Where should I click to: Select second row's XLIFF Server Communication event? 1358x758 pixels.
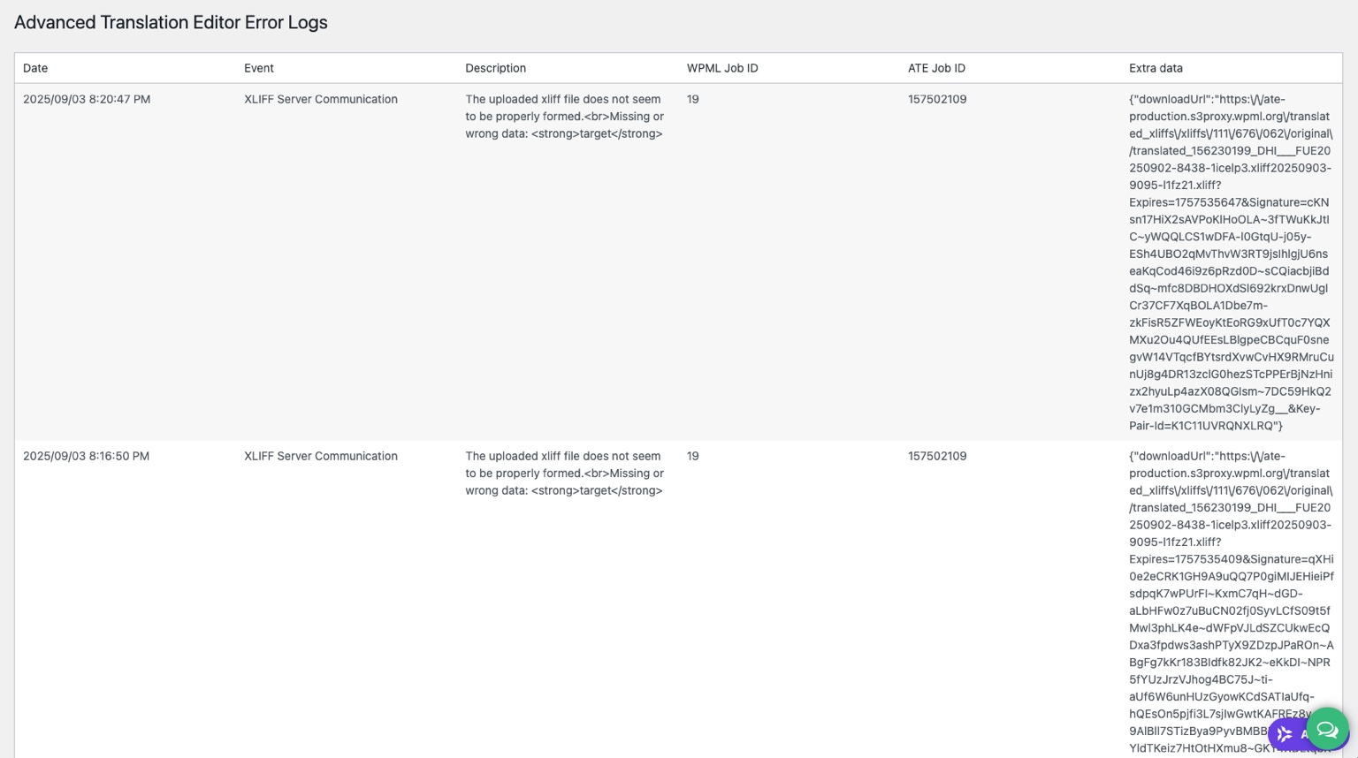click(x=321, y=456)
